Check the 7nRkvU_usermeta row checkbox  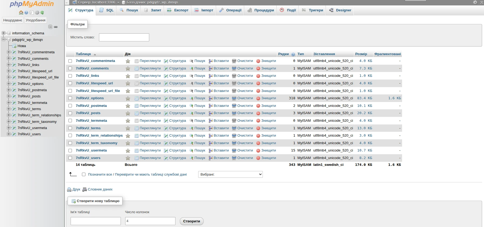(x=70, y=150)
